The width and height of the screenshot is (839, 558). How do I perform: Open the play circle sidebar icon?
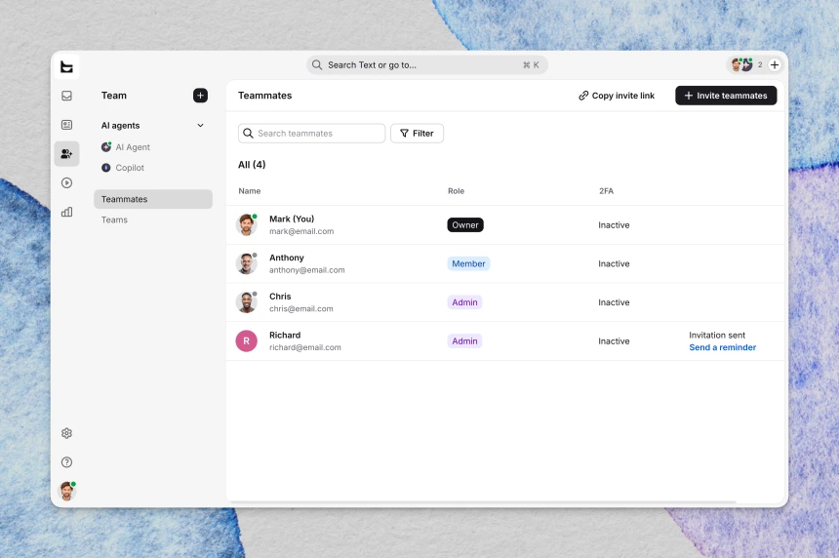(67, 183)
